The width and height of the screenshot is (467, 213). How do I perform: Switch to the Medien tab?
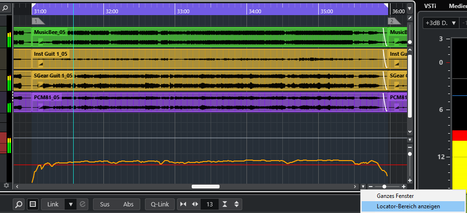point(458,6)
